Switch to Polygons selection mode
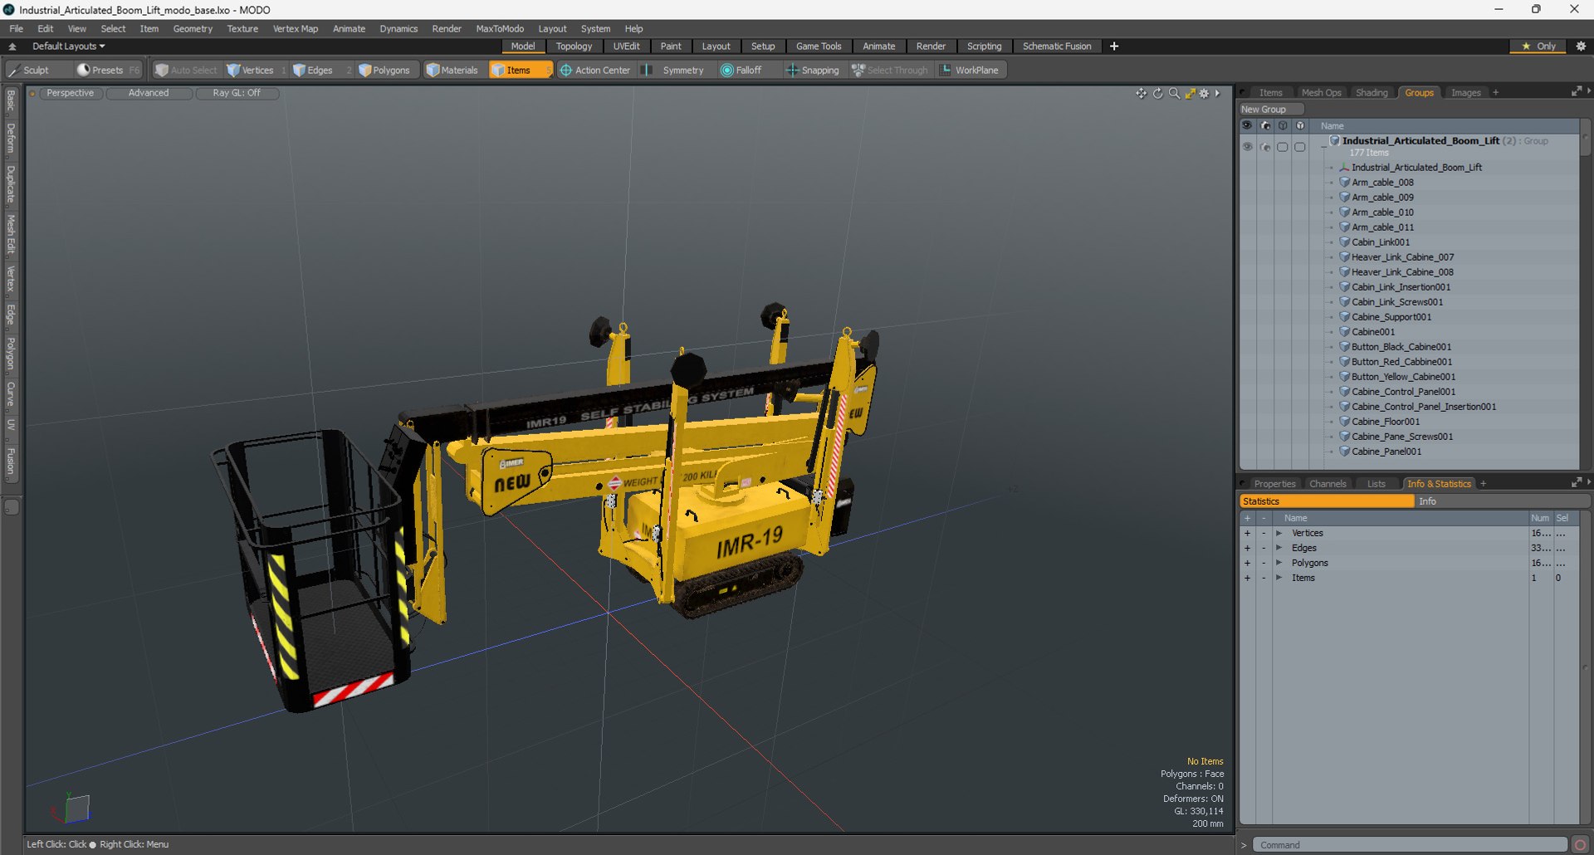The height and width of the screenshot is (855, 1594). tap(384, 71)
